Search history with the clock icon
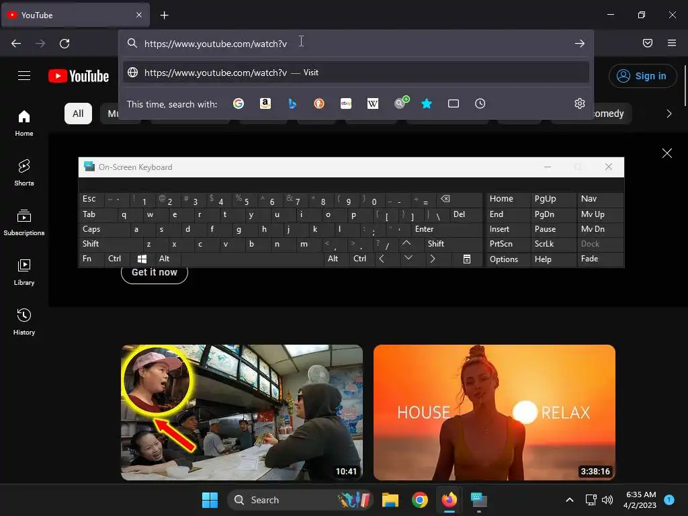This screenshot has height=516, width=688. (x=480, y=103)
